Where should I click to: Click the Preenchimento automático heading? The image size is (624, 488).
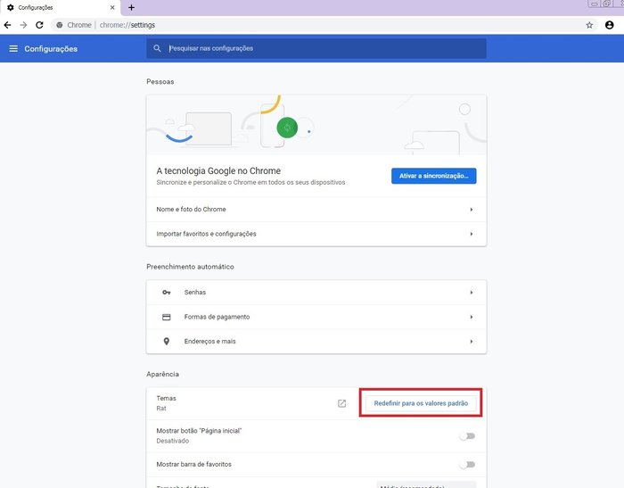point(190,267)
